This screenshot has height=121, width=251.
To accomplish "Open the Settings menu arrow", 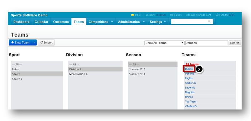I will click(165, 22).
